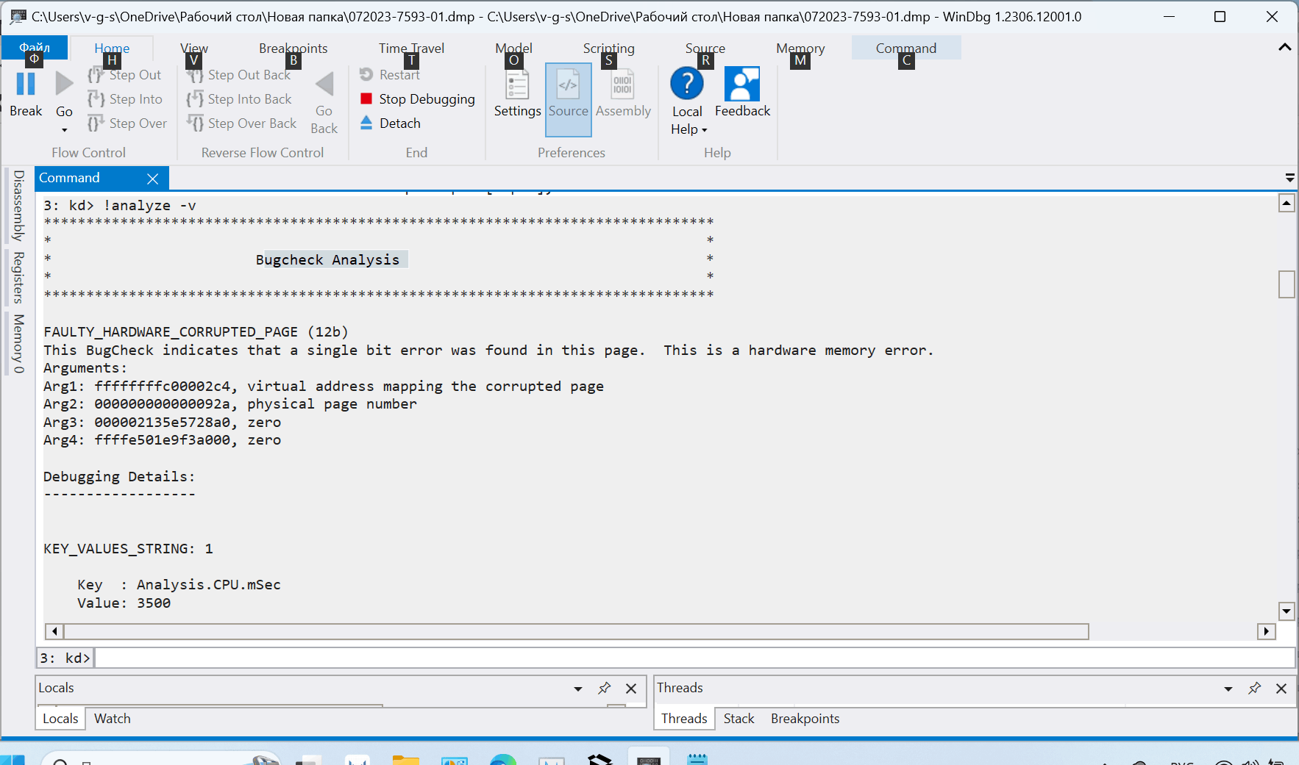Screen dimensions: 1299x765
Task: Open the Command pane options dropdown
Action: pos(1289,178)
